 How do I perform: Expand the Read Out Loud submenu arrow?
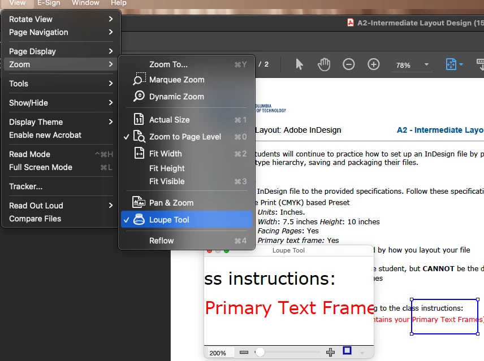click(110, 205)
